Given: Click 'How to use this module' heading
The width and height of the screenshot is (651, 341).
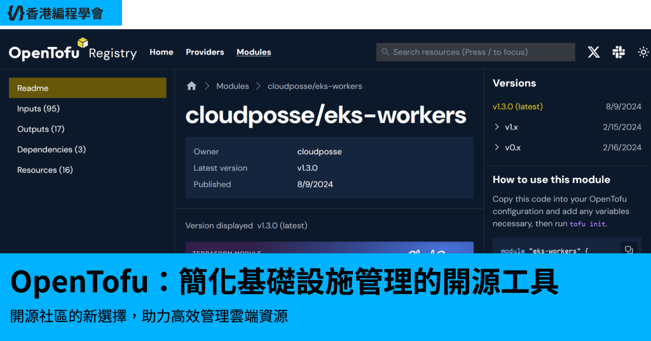Looking at the screenshot, I should [551, 180].
